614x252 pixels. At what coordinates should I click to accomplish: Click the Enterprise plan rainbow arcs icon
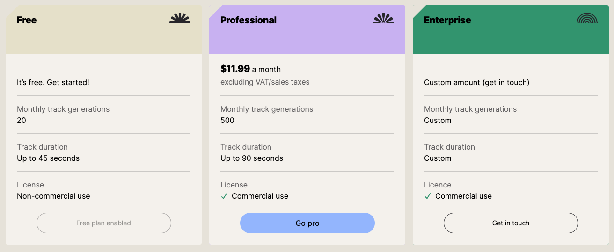tap(587, 19)
